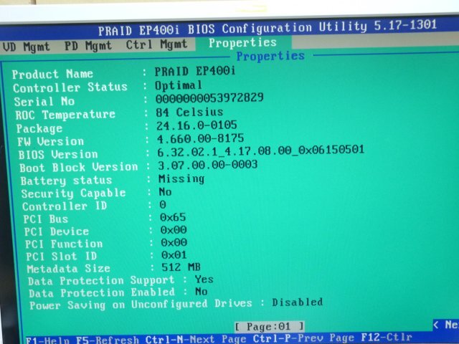Viewport: 459px width, 344px height.
Task: Click the ROC Temperature value 84 Celsius
Action: [x=189, y=113]
